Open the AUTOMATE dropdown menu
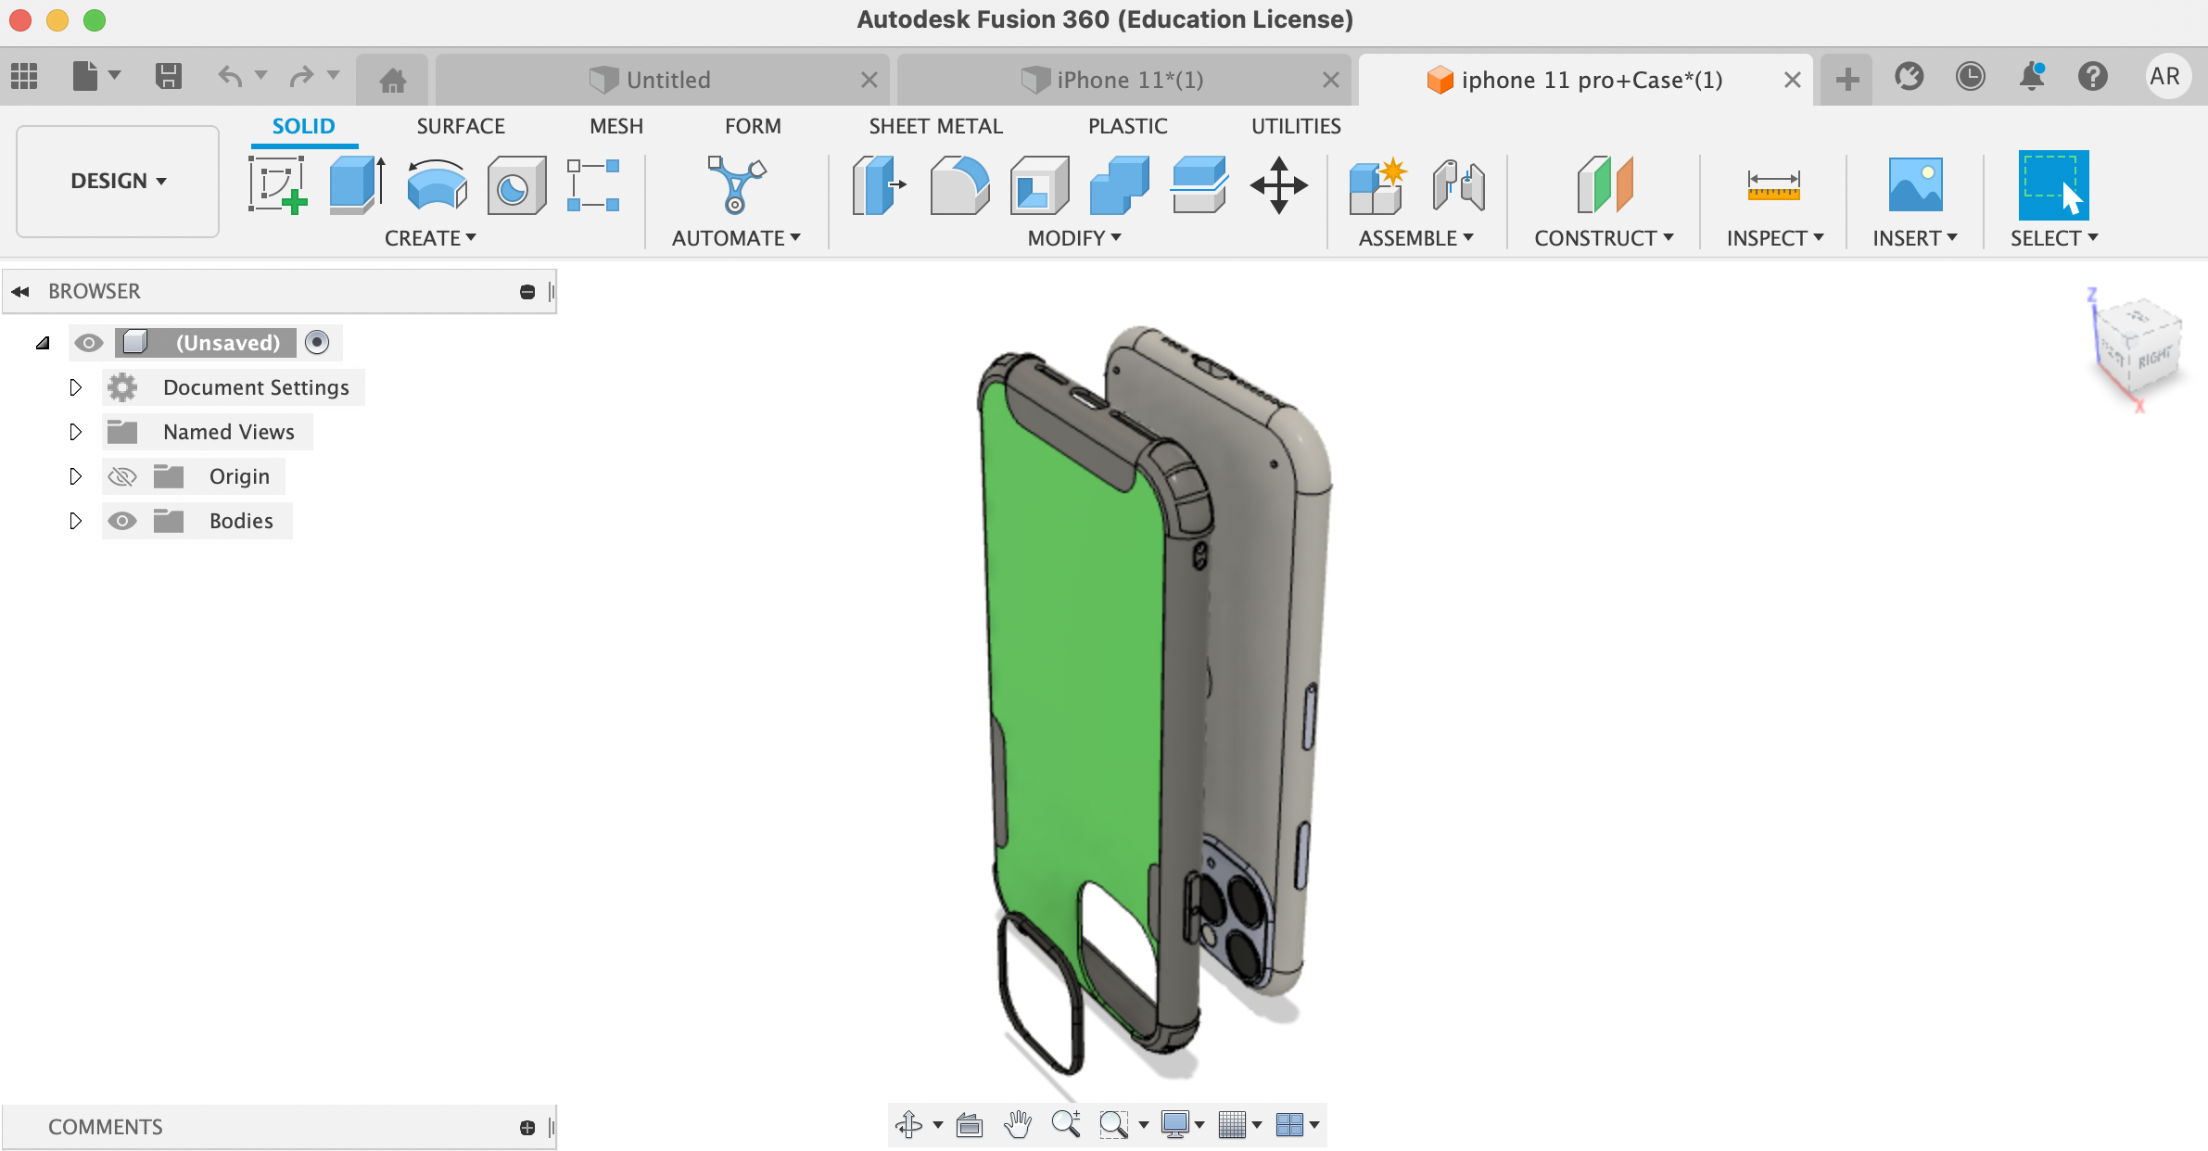Screen dimensions: 2208x1151 point(736,238)
